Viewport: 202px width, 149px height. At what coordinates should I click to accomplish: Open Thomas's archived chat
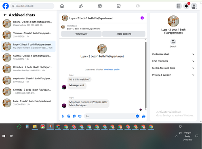point(28,35)
